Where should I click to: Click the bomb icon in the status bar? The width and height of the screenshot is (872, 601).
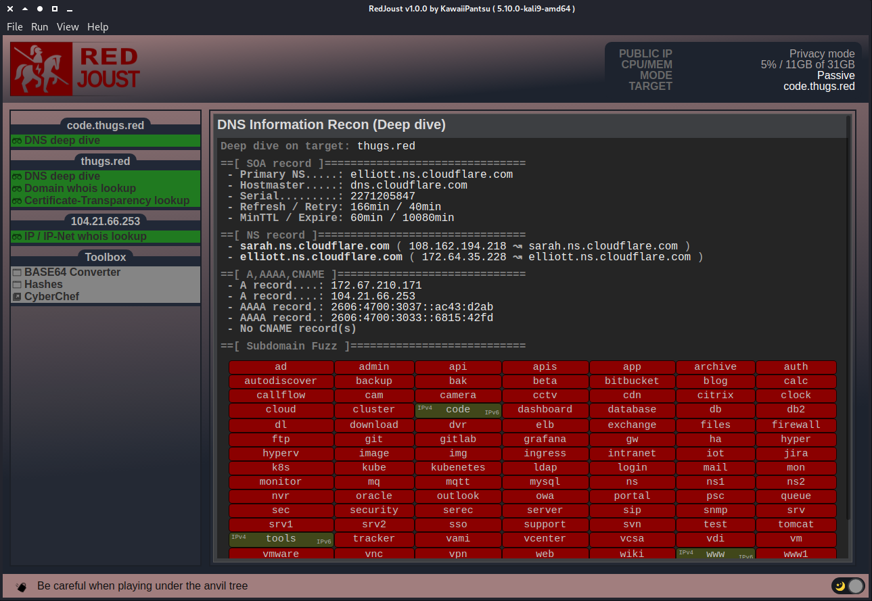[22, 586]
